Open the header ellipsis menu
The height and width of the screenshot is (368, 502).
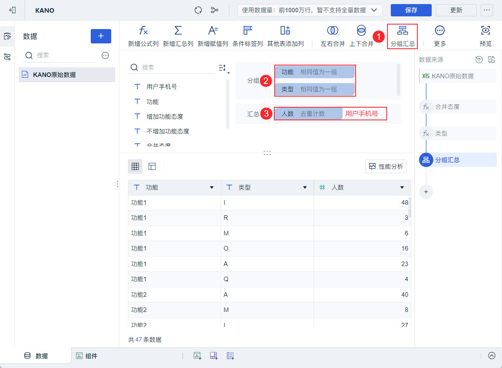[x=487, y=10]
